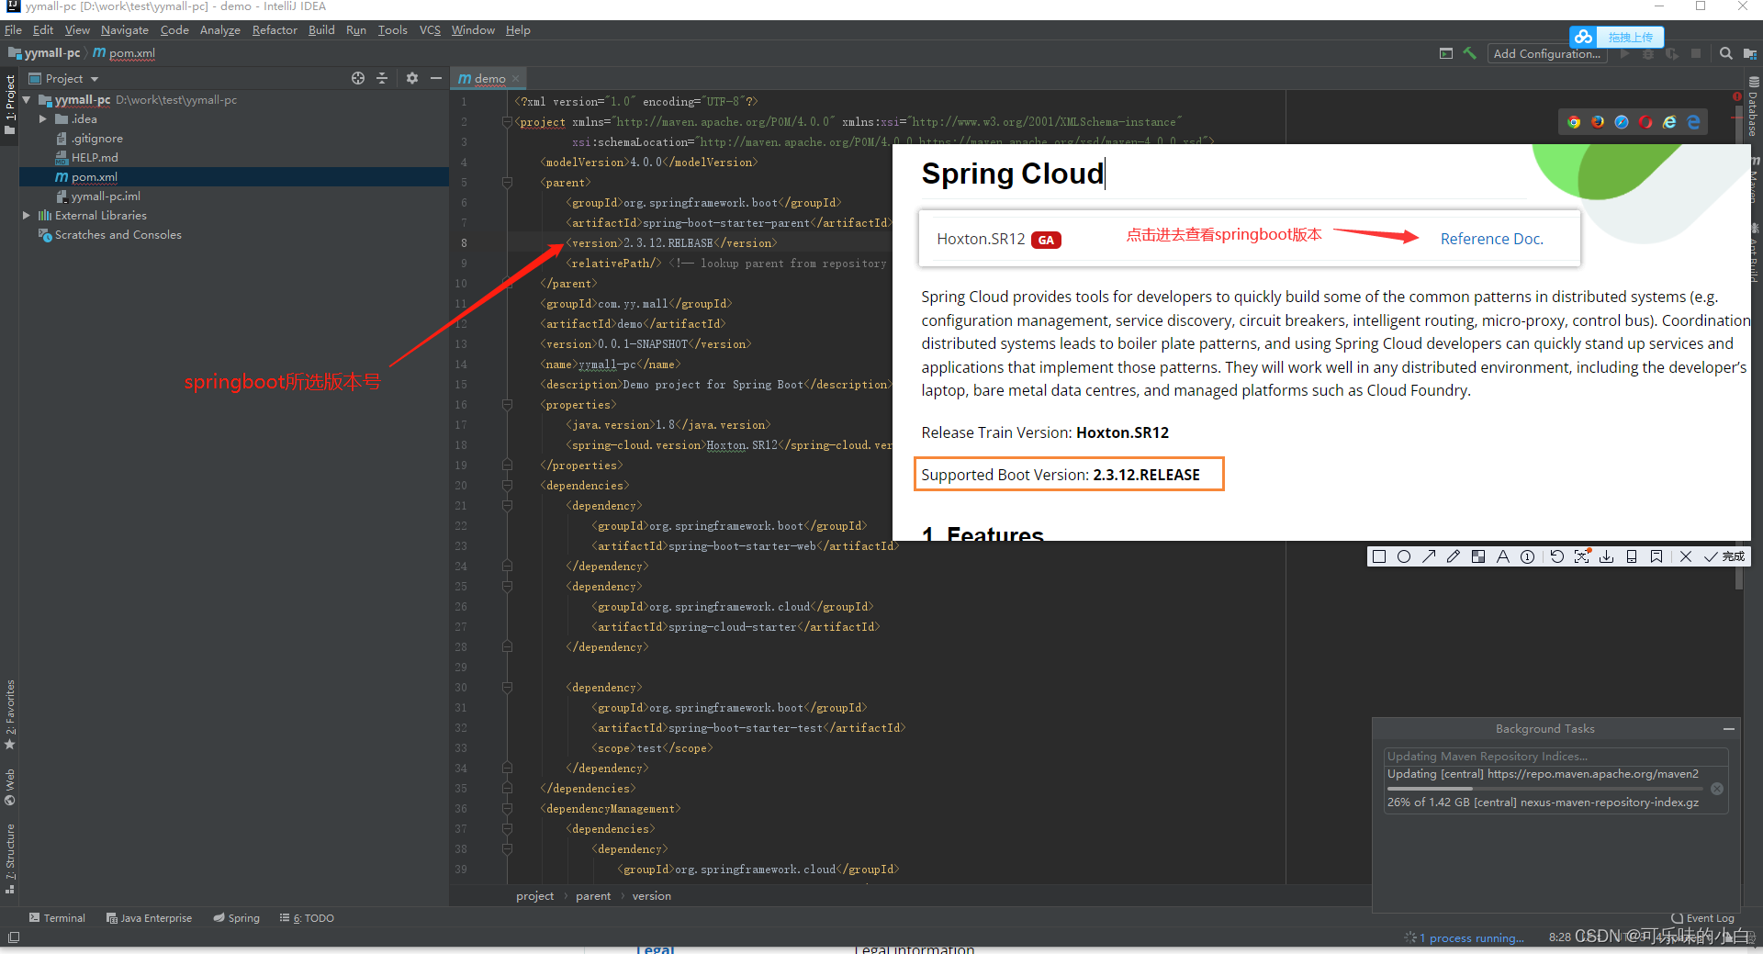The width and height of the screenshot is (1763, 954).
Task: Open pom.xml in Opera browser icon
Action: (1645, 122)
